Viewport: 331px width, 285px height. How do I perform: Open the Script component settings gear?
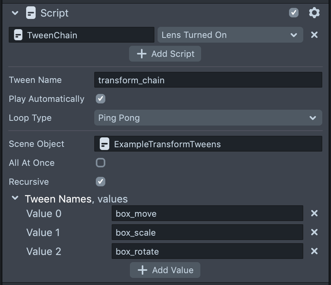[314, 13]
